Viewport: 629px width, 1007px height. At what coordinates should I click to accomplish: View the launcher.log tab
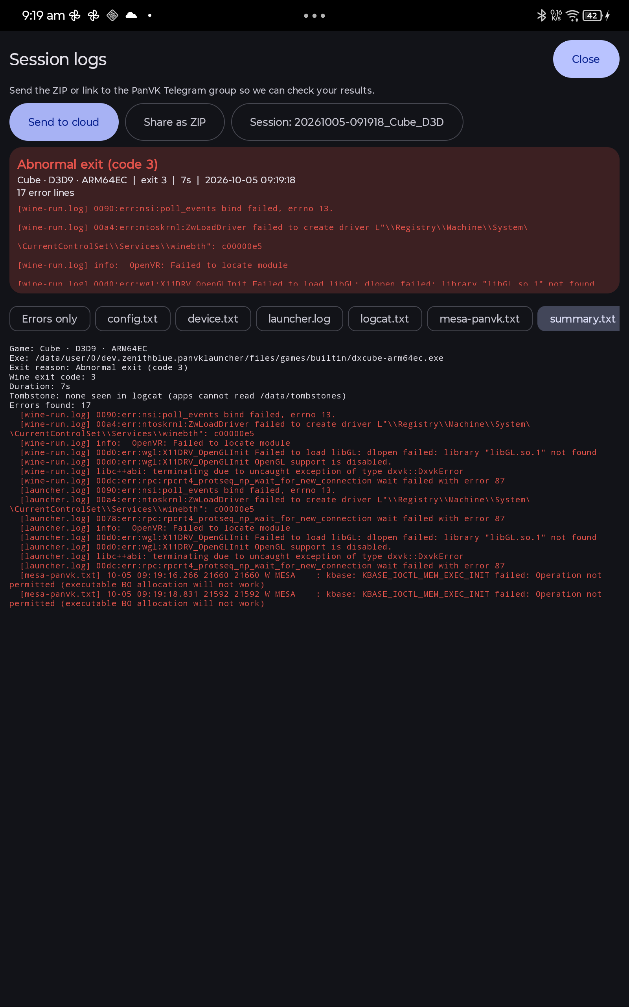(x=299, y=319)
